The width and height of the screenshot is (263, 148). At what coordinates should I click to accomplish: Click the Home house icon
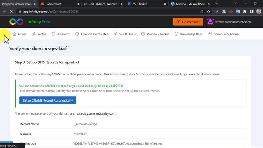14,34
